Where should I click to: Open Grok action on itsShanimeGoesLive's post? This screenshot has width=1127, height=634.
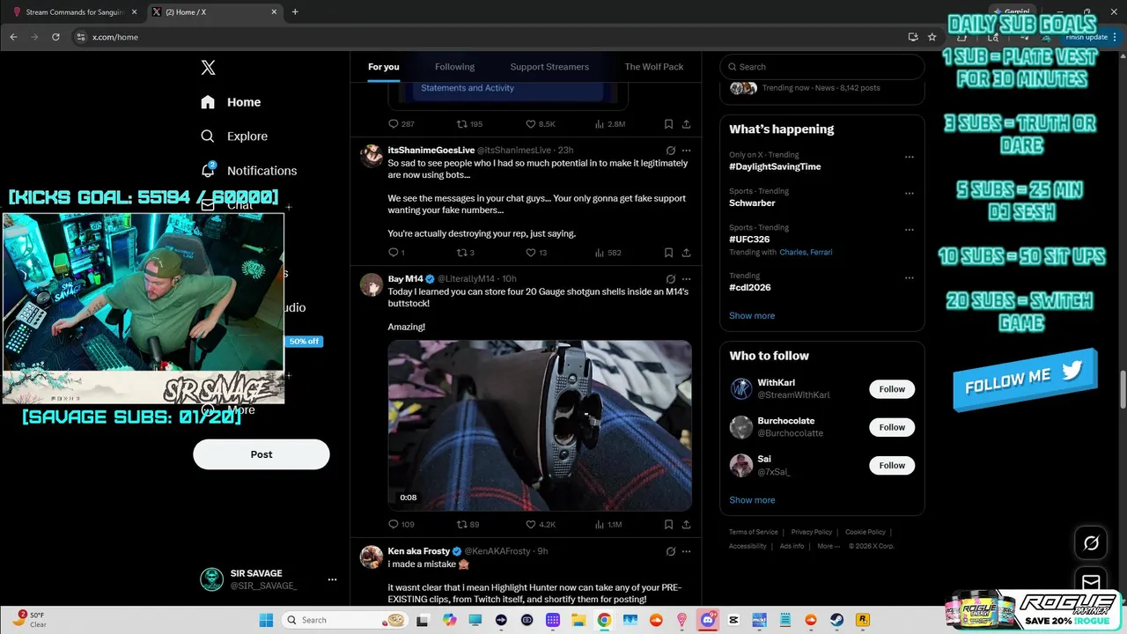[670, 151]
